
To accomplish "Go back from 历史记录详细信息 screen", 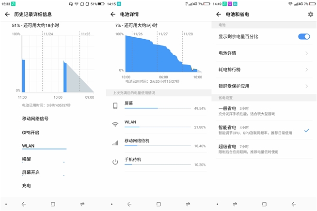I will point(7,15).
